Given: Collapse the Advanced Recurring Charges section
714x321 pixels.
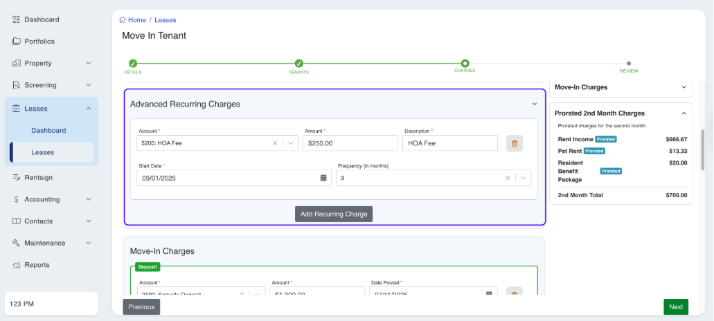Looking at the screenshot, I should click(534, 104).
